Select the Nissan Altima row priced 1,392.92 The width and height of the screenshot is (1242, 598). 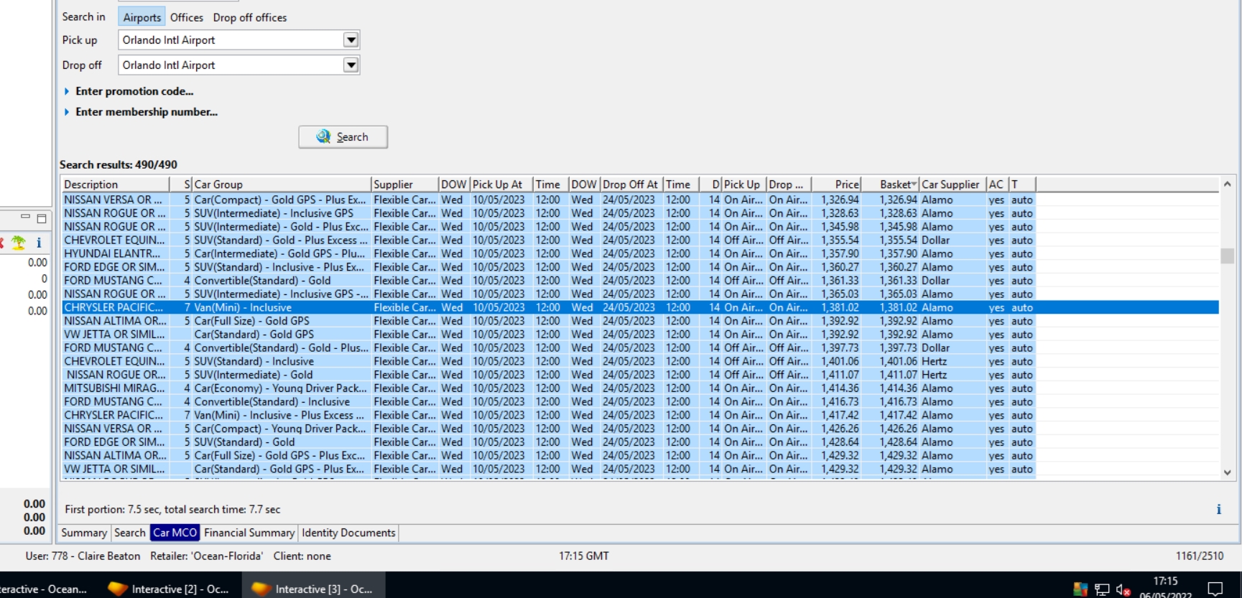click(640, 321)
